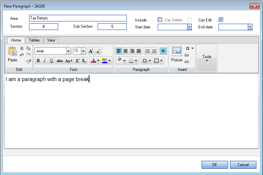Uncheck the Can Edit checkbox
The width and height of the screenshot is (263, 175).
[x=221, y=20]
